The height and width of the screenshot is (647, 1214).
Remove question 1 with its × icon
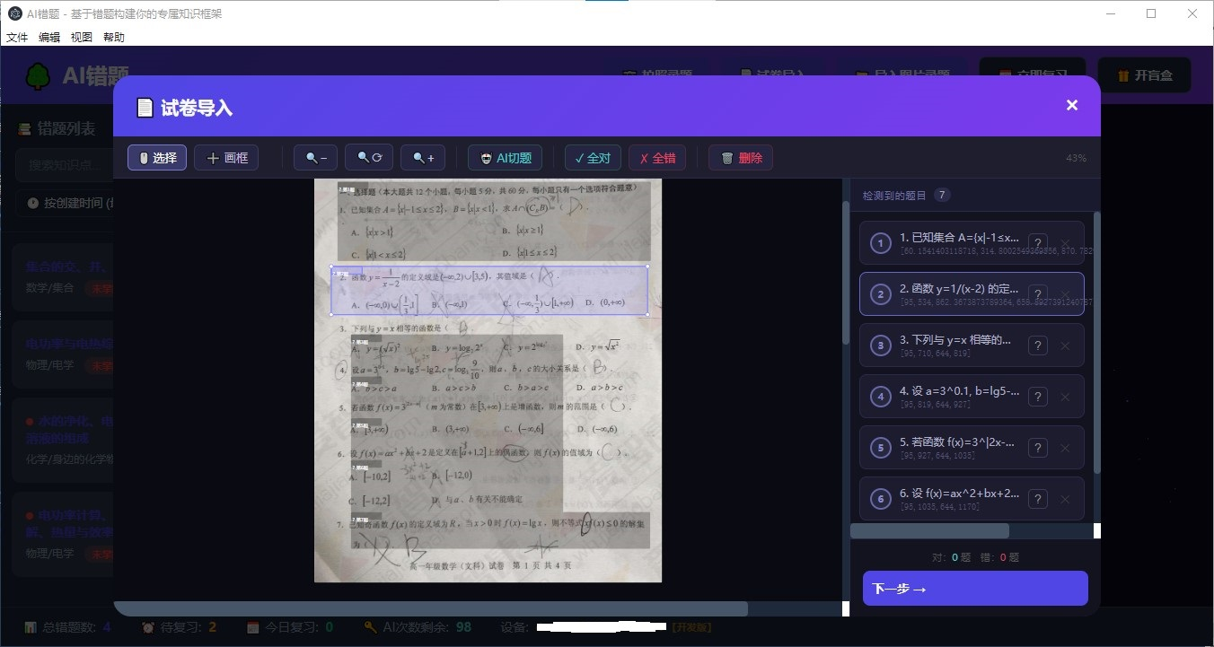(1065, 243)
